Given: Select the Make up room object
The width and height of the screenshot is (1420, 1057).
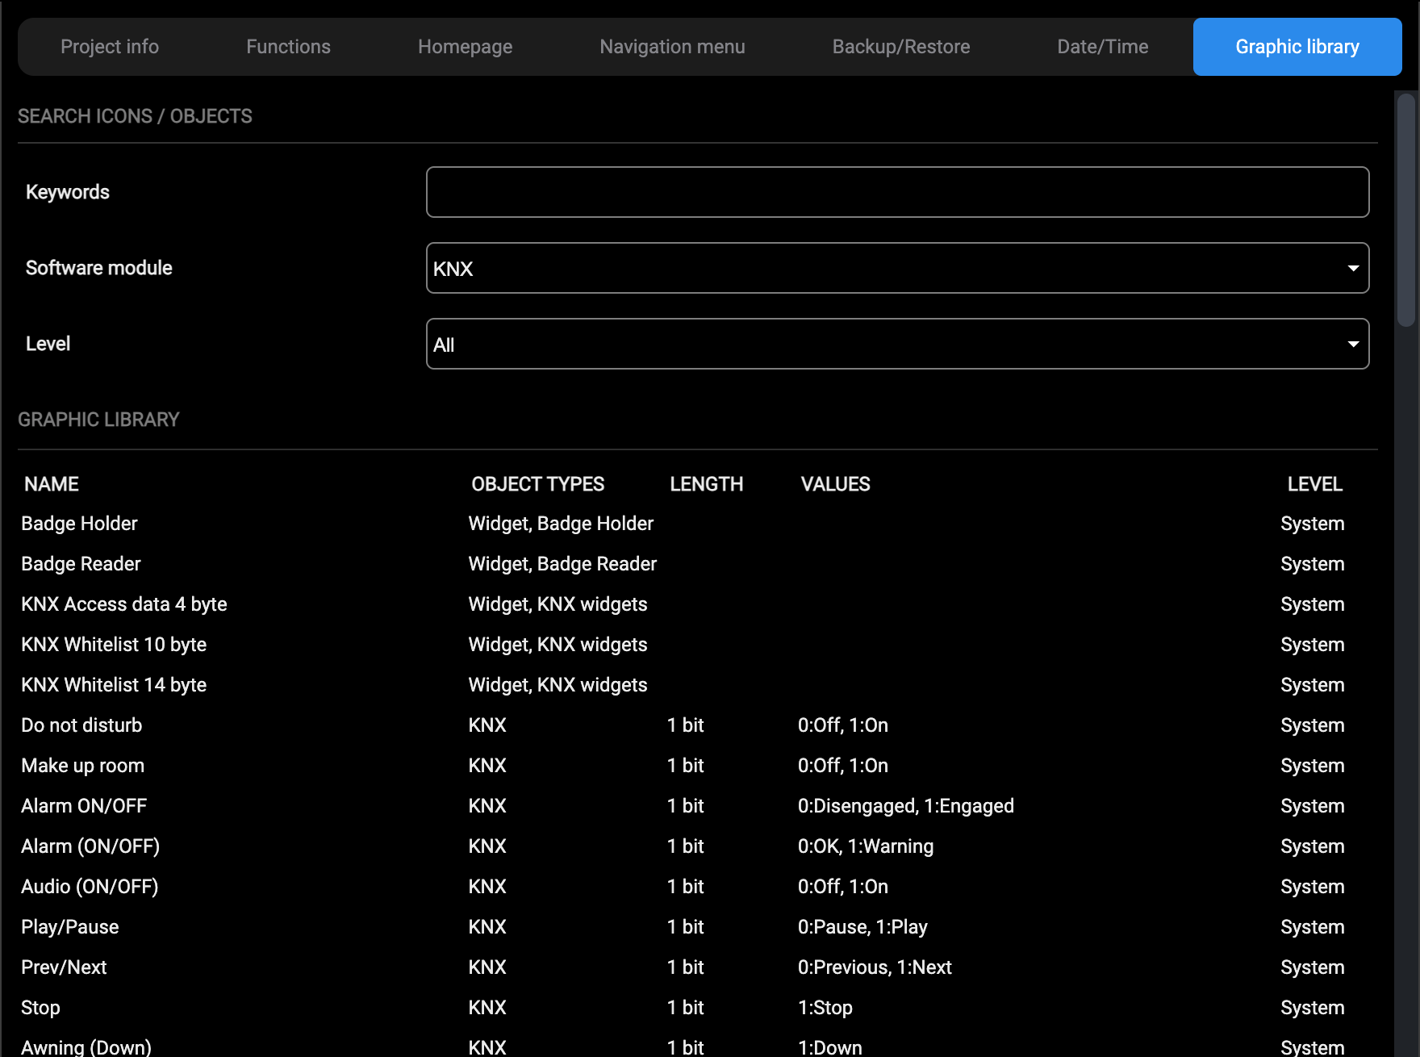Looking at the screenshot, I should coord(82,766).
